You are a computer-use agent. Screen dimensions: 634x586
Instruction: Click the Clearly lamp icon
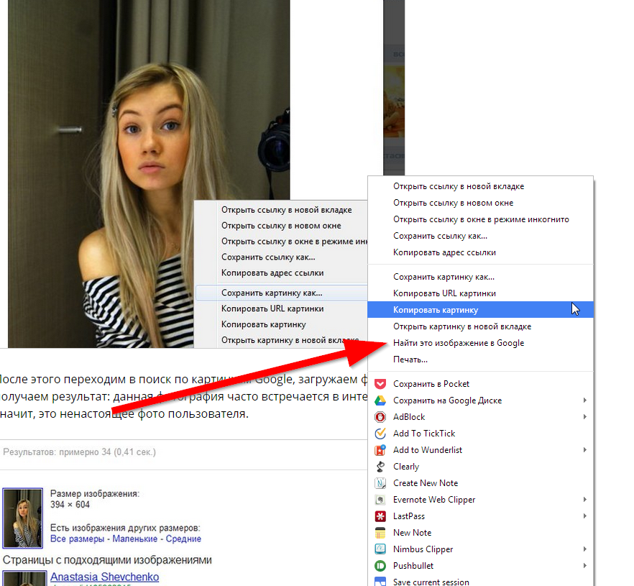(x=380, y=467)
